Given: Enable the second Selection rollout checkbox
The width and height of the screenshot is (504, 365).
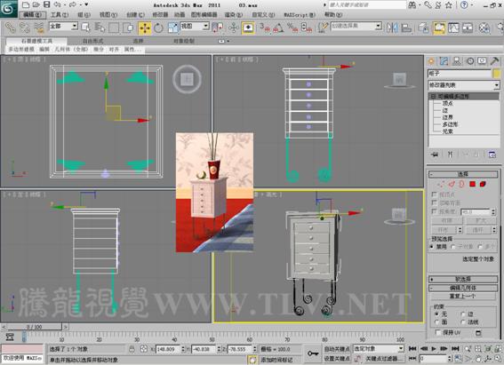Looking at the screenshot, I should 435,202.
